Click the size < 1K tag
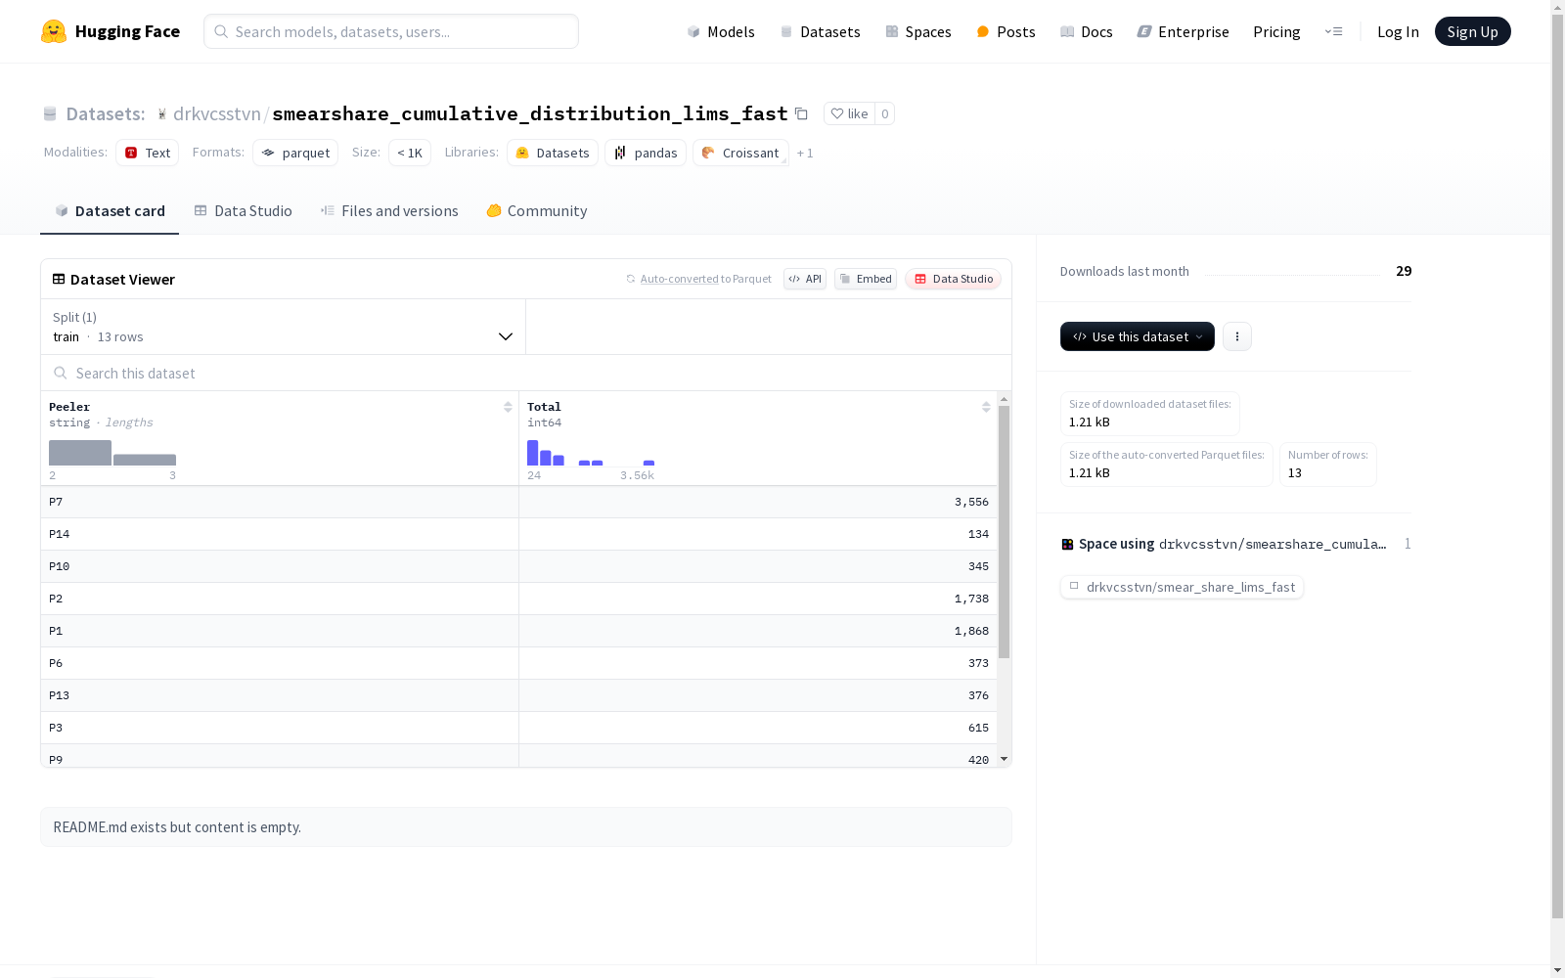The width and height of the screenshot is (1565, 978). [x=410, y=153]
